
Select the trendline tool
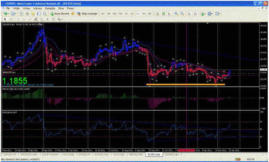[x=30, y=19]
